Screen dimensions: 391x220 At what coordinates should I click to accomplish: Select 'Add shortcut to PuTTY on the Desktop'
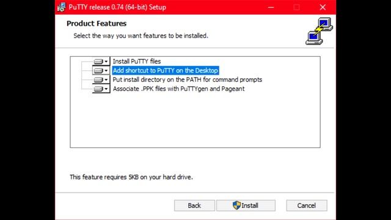tap(166, 71)
